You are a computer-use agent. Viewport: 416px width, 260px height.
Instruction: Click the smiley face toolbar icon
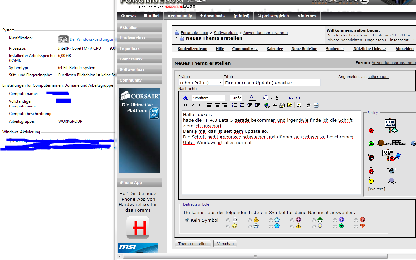266,98
